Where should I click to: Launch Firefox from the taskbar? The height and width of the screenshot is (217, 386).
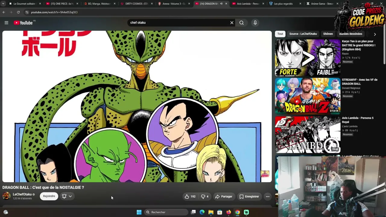pyautogui.click(x=229, y=212)
